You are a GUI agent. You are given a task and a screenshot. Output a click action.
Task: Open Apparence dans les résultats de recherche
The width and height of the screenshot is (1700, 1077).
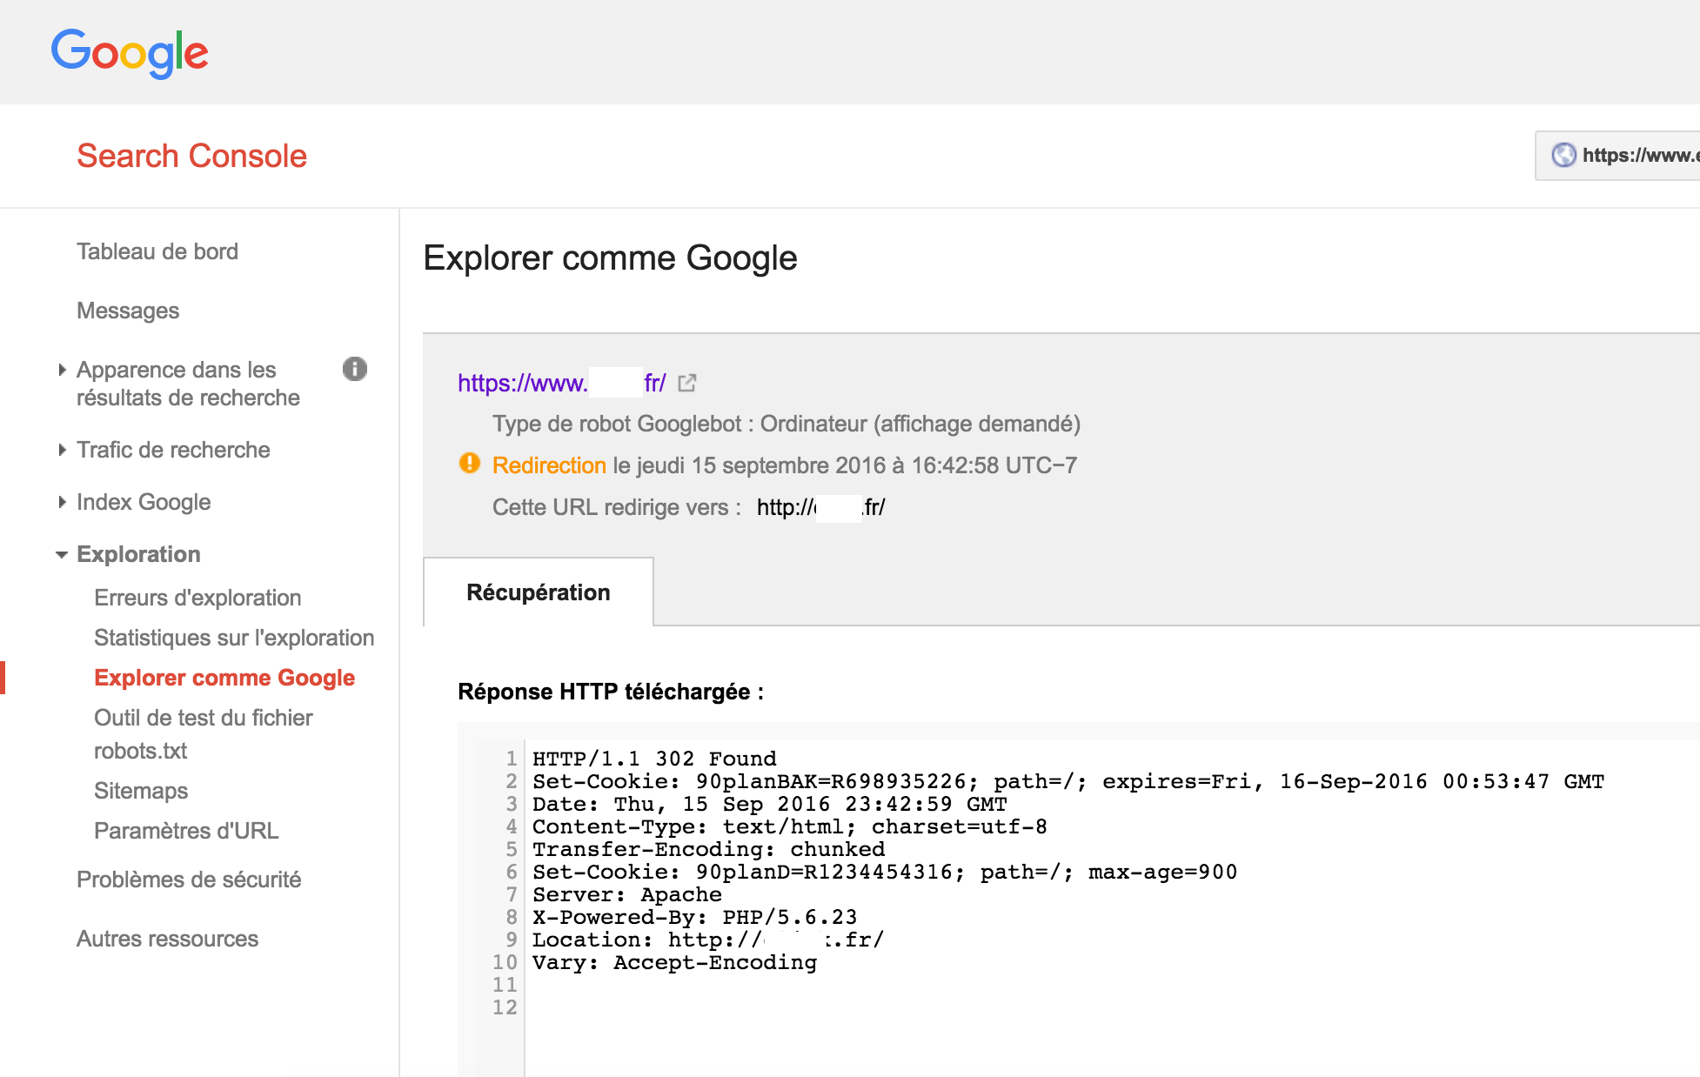click(x=188, y=384)
